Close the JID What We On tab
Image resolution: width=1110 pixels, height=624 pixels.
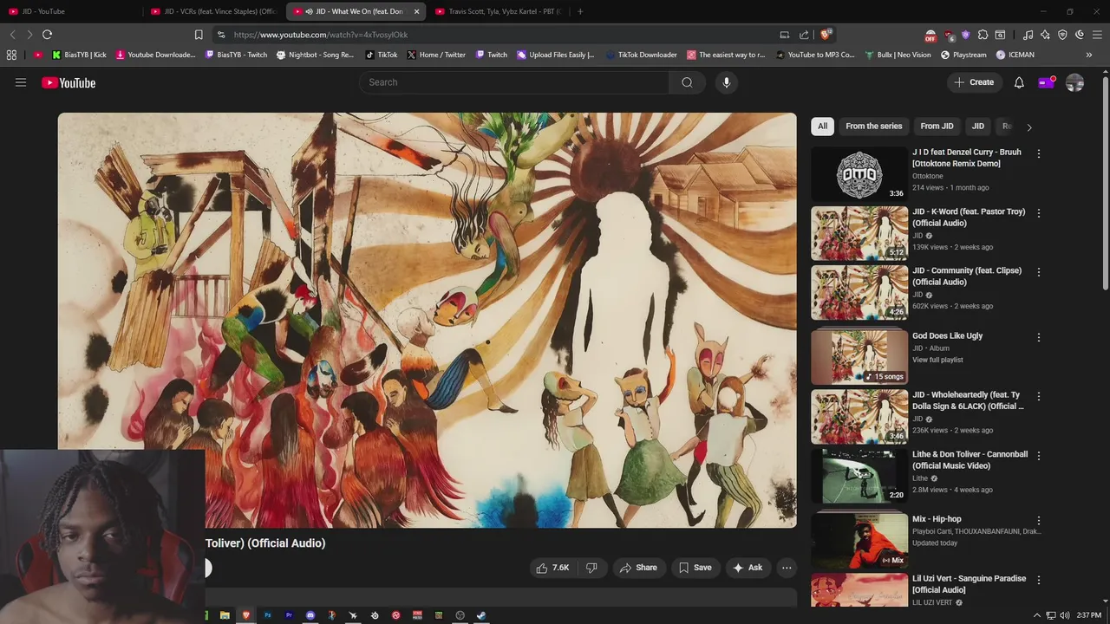pyautogui.click(x=416, y=11)
